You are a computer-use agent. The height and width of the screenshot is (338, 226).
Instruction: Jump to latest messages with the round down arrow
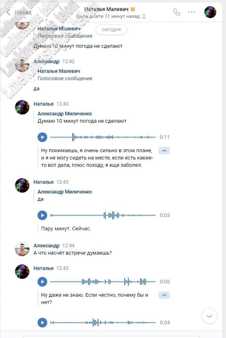click(209, 316)
